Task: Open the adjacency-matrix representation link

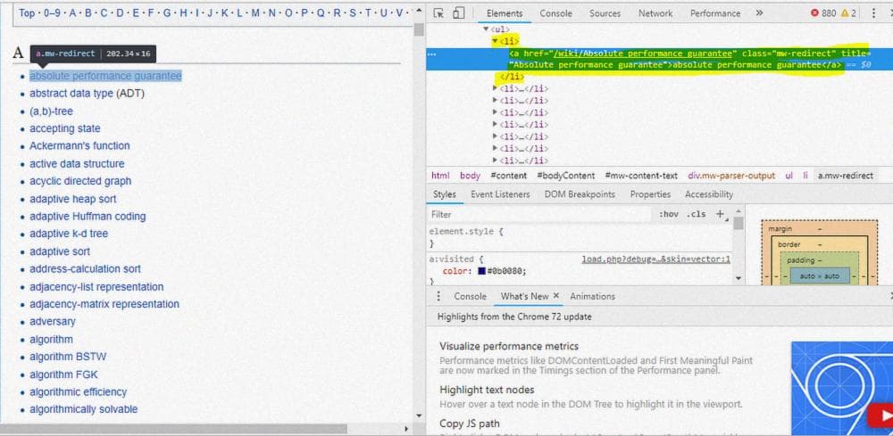Action: coord(104,303)
